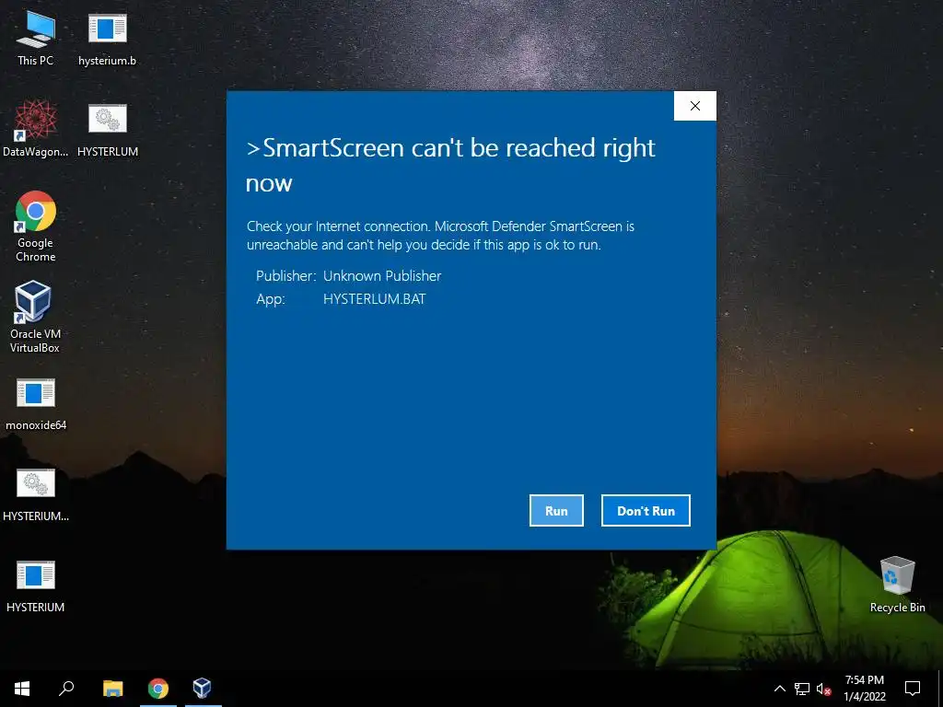Open the network status tray icon
Screen dimensions: 943x707
[x=802, y=689]
